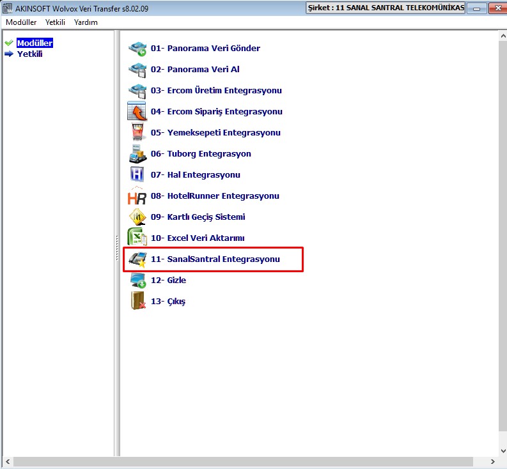The width and height of the screenshot is (507, 469).
Task: Click the Tuborg Entegrasyon truck icon
Action: tap(137, 153)
